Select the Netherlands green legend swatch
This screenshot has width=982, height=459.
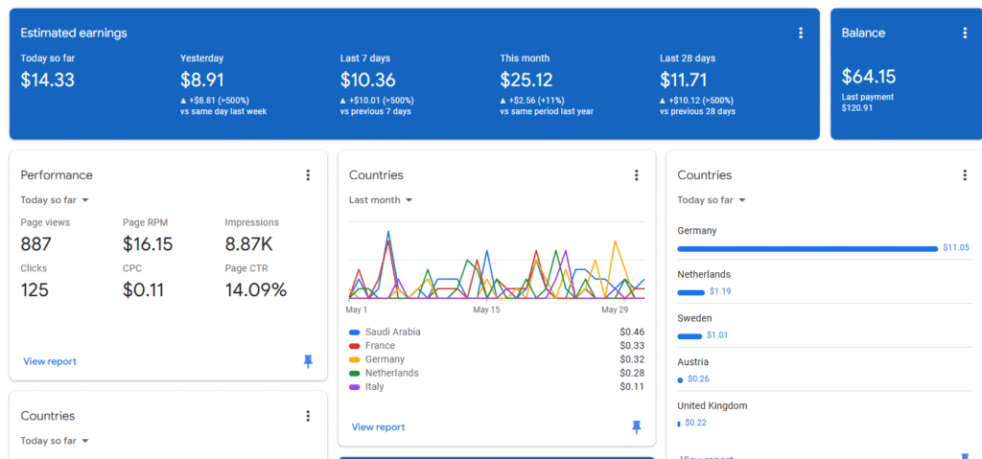tap(355, 374)
